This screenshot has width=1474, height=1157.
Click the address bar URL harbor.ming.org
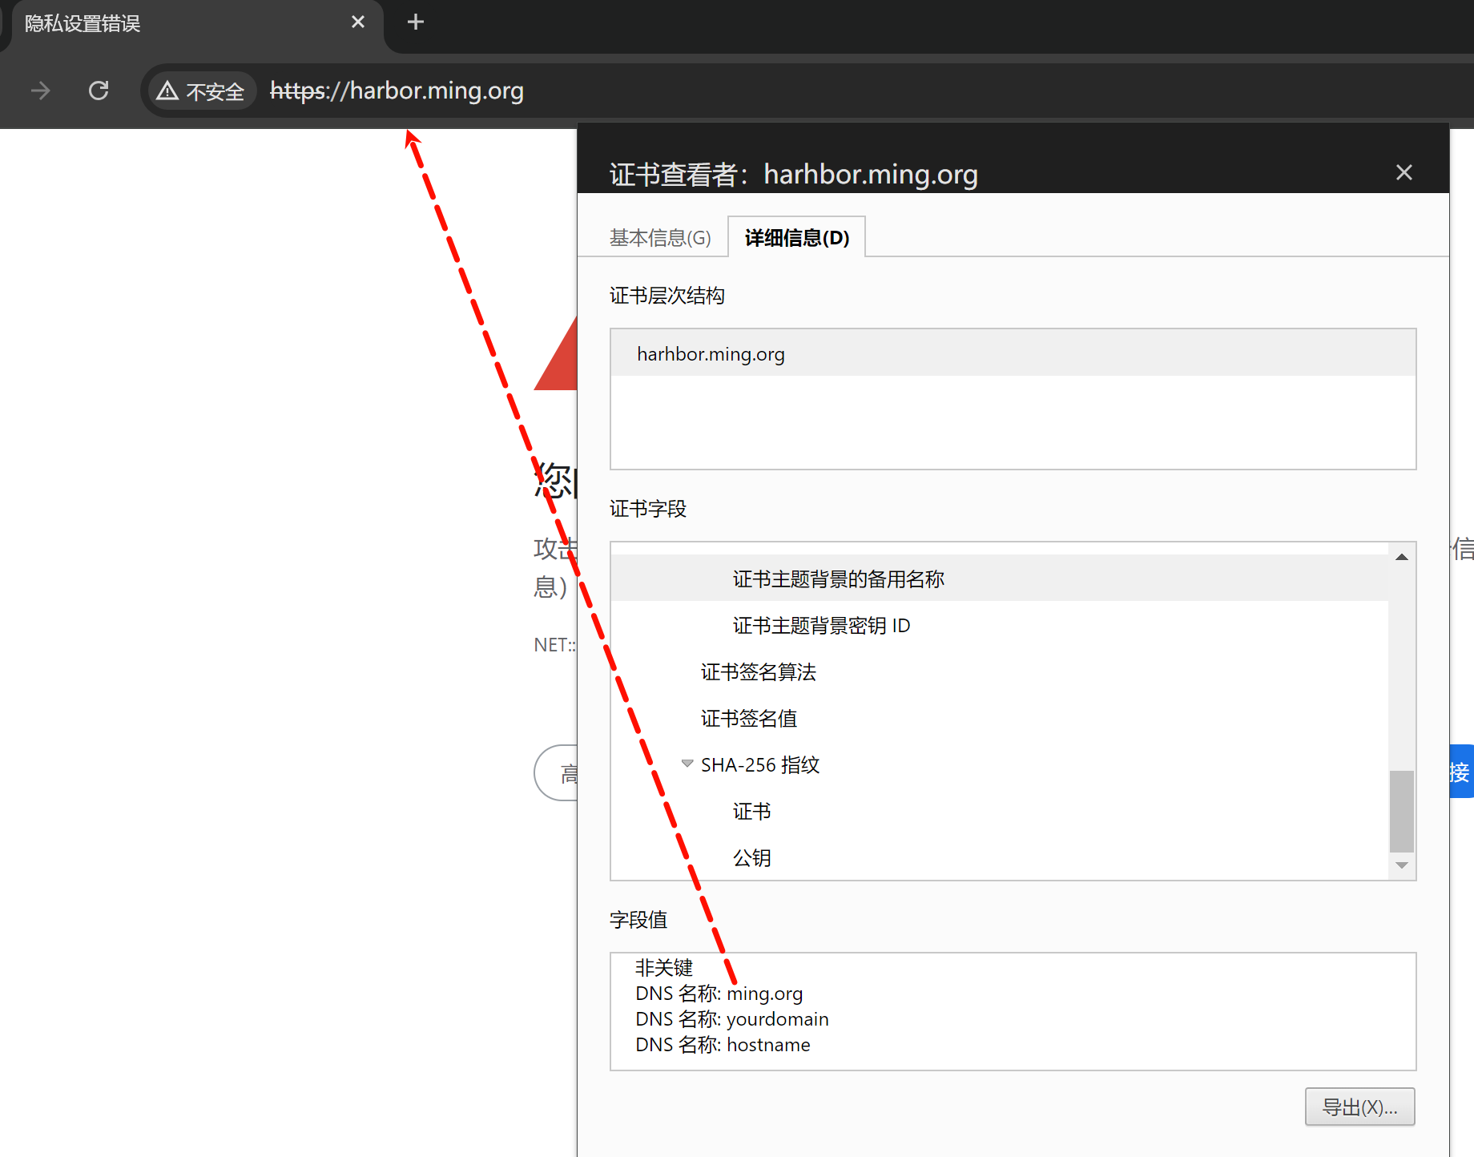click(x=397, y=91)
